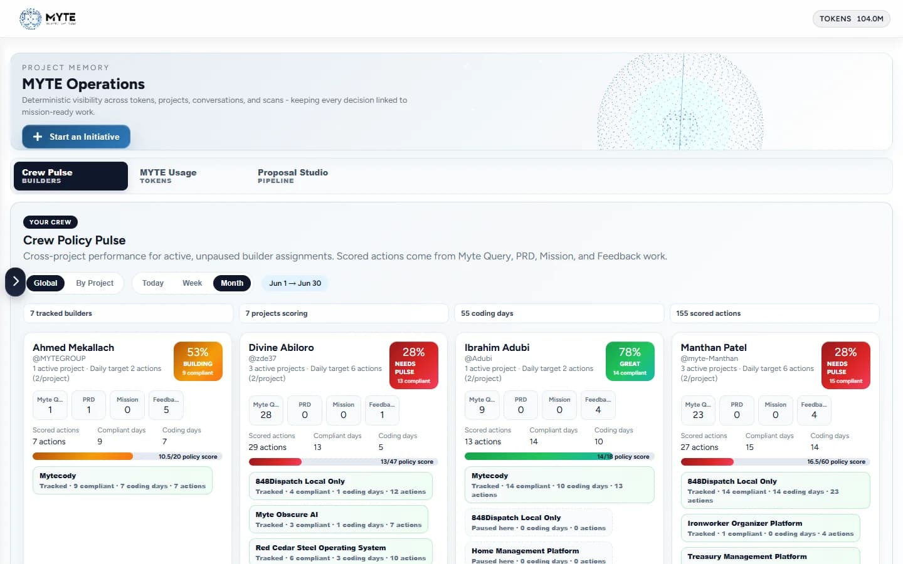The height and width of the screenshot is (564, 903).
Task: Click Ahmed's handle @MYTEGROUP
Action: (x=59, y=358)
